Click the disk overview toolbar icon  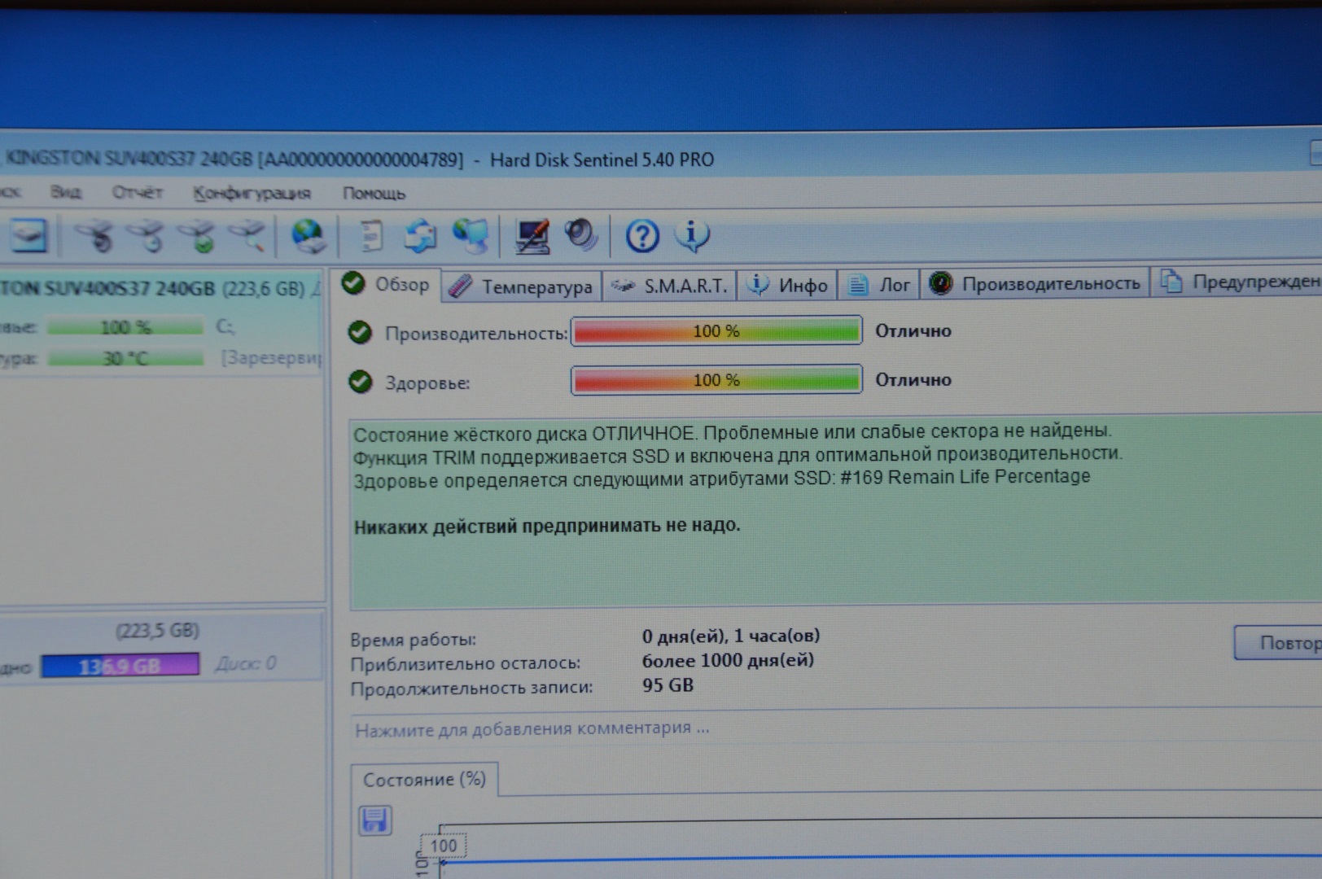pos(28,237)
